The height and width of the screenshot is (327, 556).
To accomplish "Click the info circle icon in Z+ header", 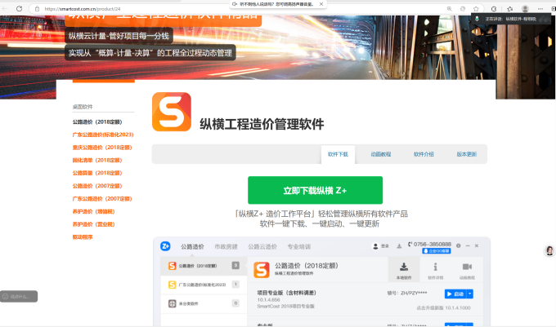I will 459,245.
